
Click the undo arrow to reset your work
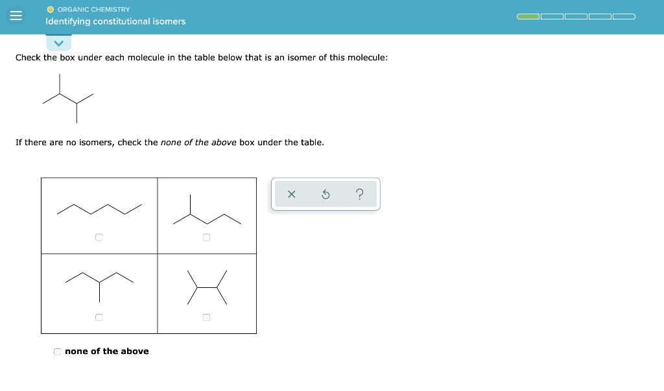pyautogui.click(x=326, y=193)
